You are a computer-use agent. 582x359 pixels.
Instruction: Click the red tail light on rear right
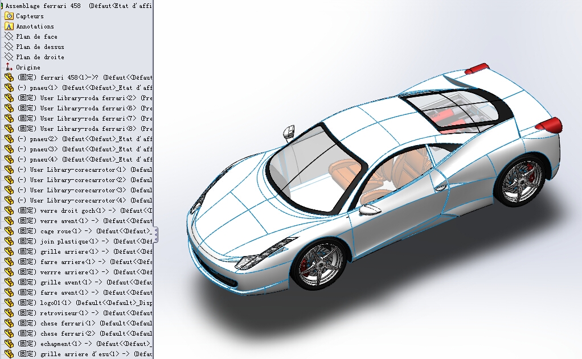pos(551,125)
